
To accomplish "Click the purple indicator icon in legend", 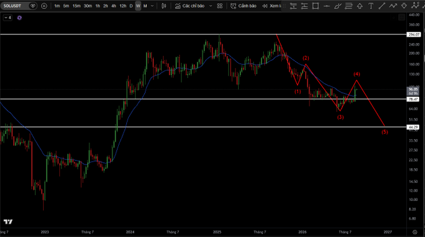I will tap(19, 18).
